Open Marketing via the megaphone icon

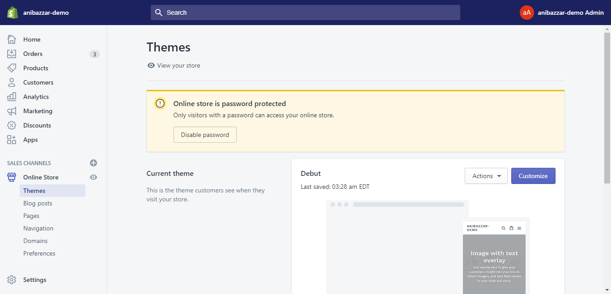coord(12,111)
